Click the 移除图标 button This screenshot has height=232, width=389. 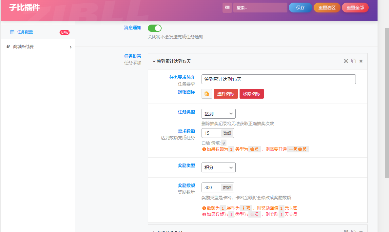(252, 94)
